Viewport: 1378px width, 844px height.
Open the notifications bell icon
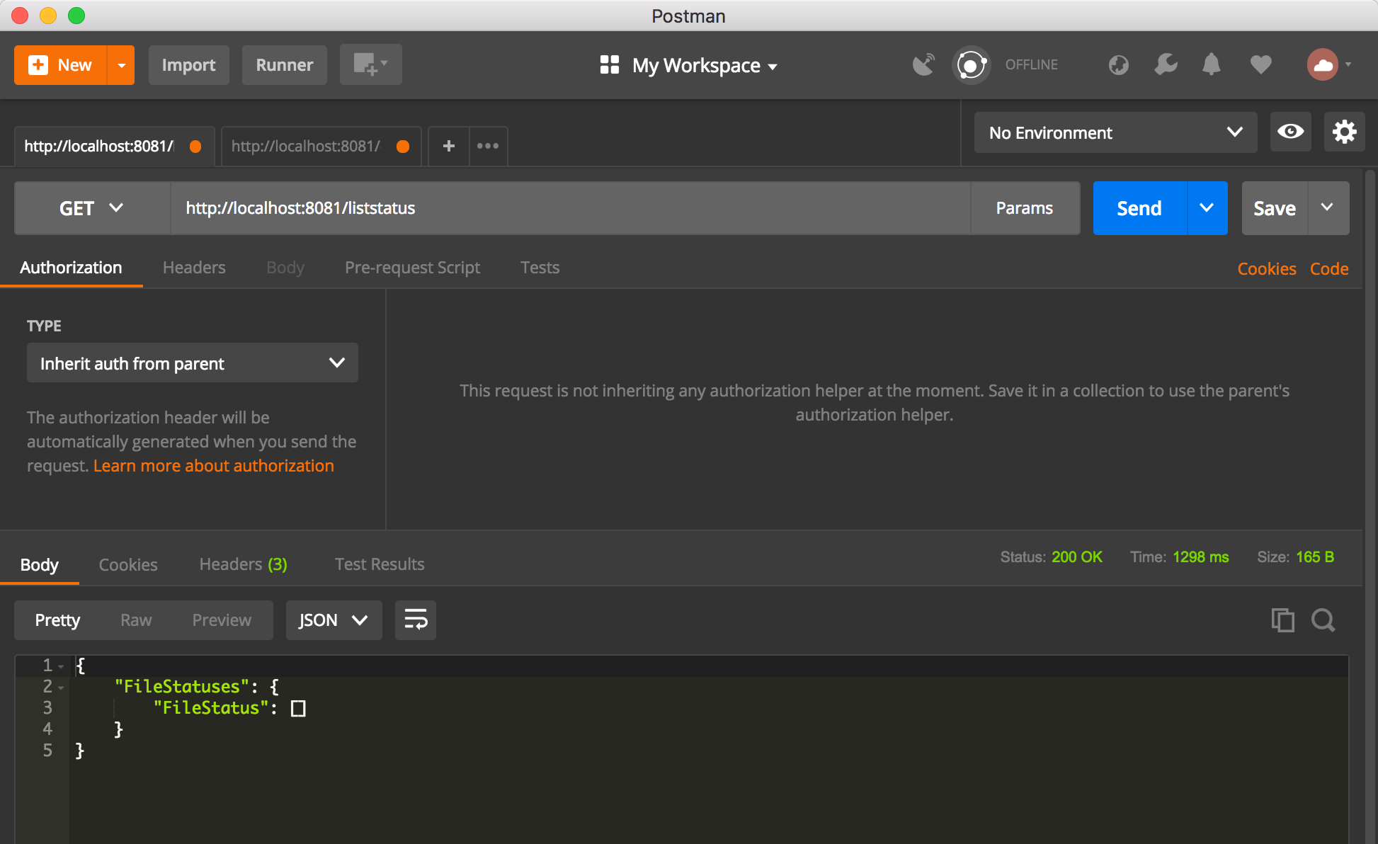tap(1212, 65)
